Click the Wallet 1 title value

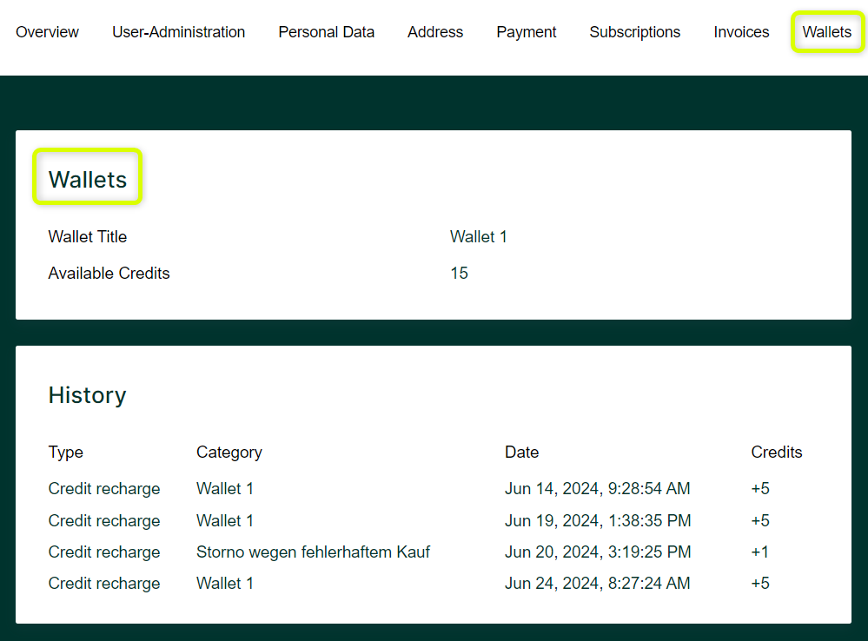tap(478, 237)
